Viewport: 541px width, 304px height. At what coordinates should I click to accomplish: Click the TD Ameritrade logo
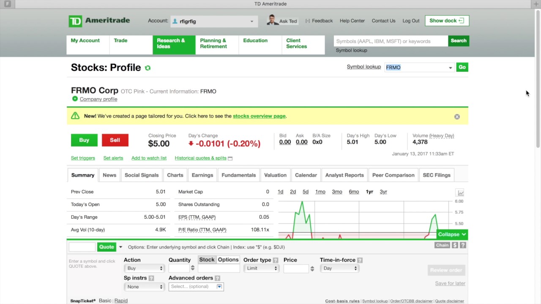(99, 21)
